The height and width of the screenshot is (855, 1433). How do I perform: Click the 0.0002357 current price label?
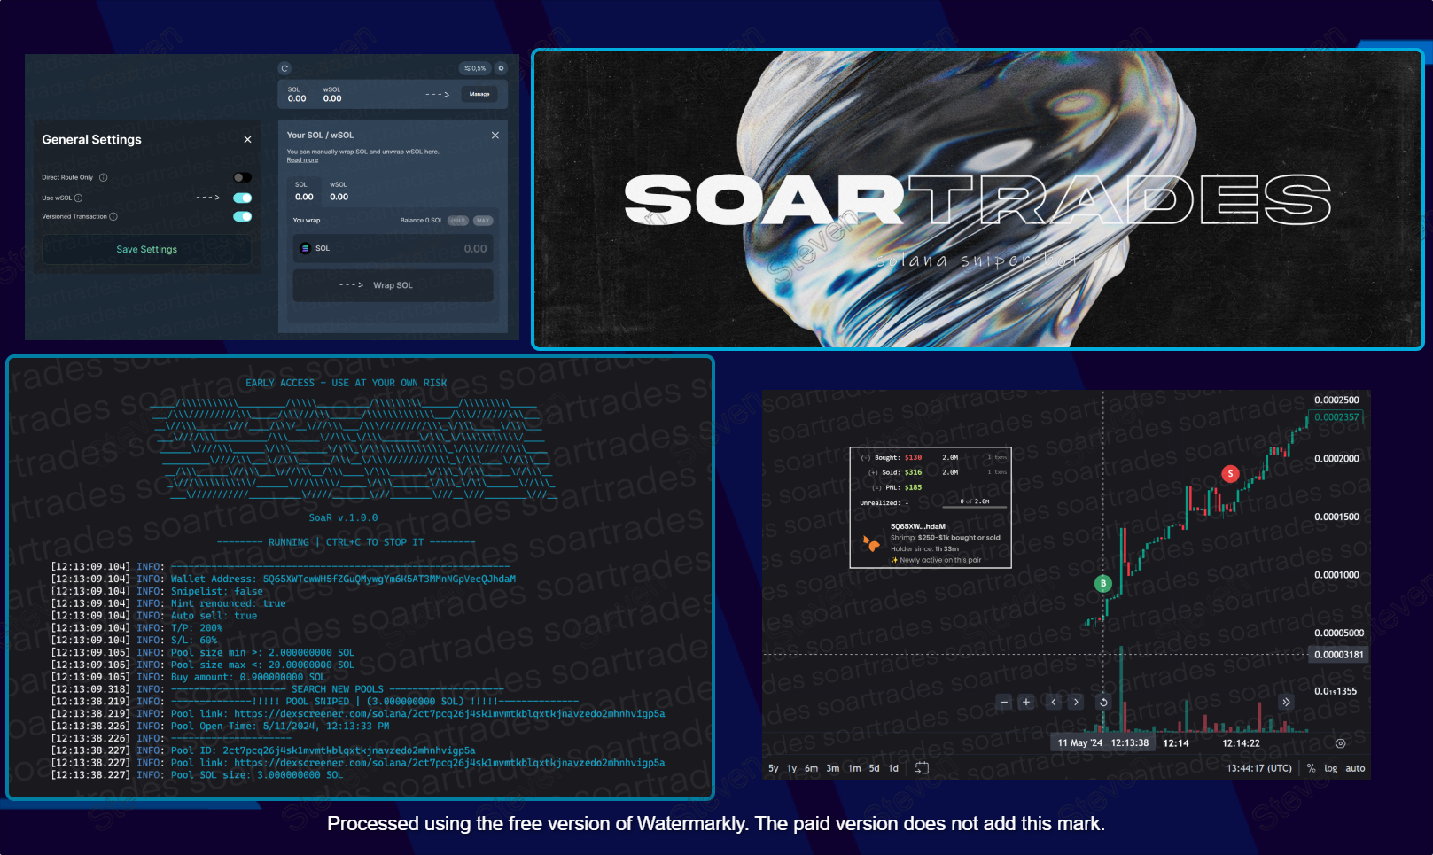1336,417
